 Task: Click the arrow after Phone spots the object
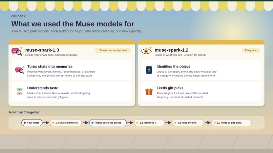(130, 123)
